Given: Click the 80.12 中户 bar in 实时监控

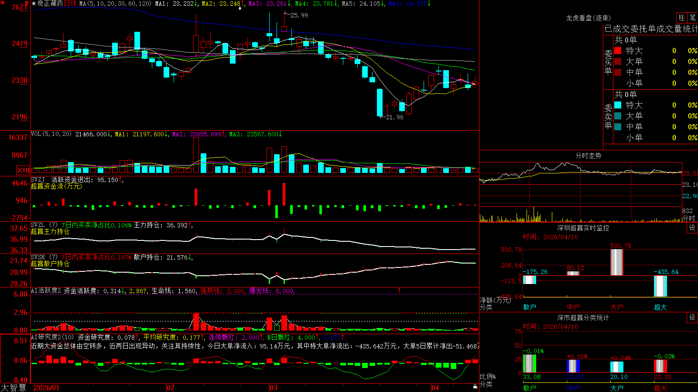Looking at the screenshot, I should pos(573,273).
